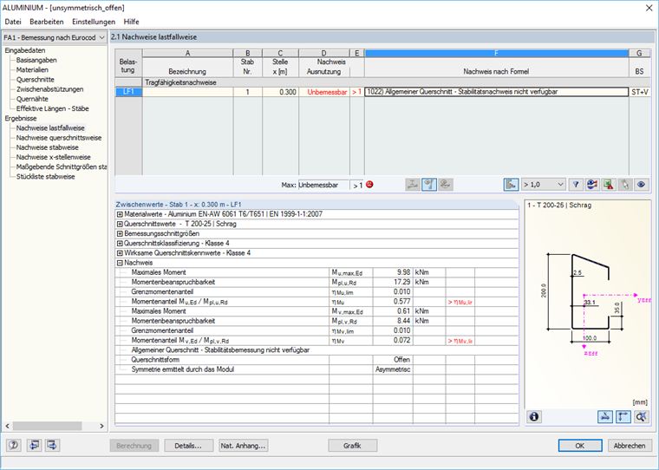Toggle stress display icon under cross-section preview
This screenshot has width=659, height=470.
click(604, 416)
